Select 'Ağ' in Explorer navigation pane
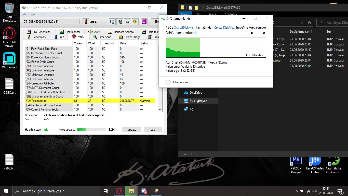The height and width of the screenshot is (196, 348). pos(189,109)
